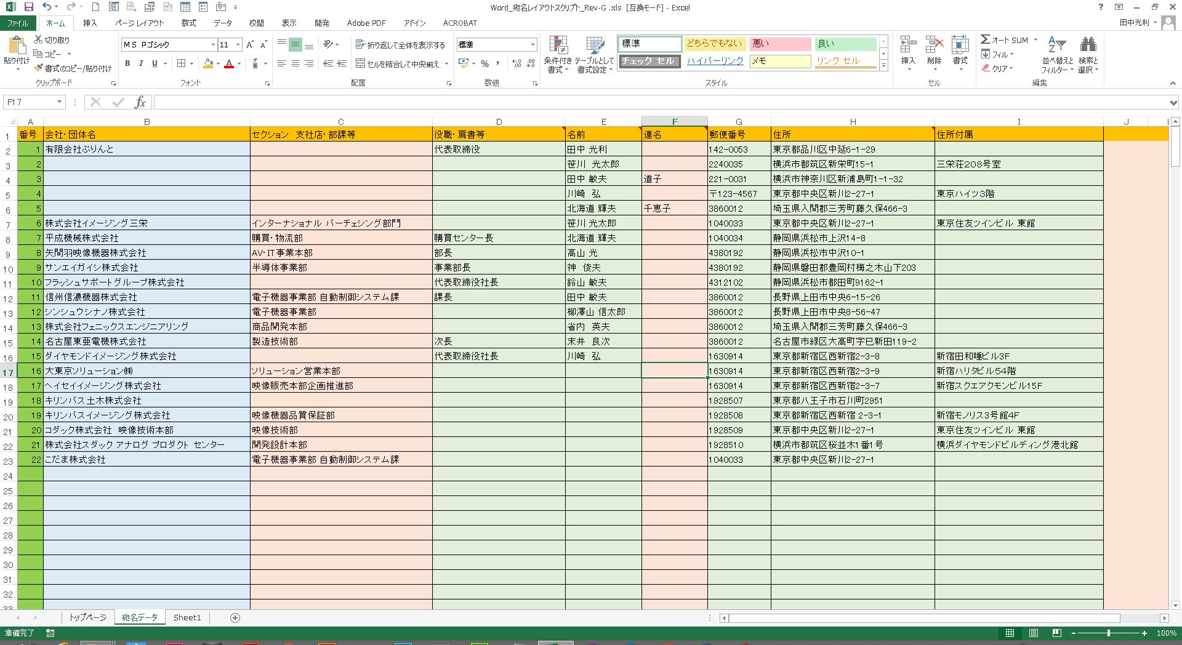The image size is (1182, 645).
Task: Open the number format dropdown showing 標準
Action: [x=533, y=45]
